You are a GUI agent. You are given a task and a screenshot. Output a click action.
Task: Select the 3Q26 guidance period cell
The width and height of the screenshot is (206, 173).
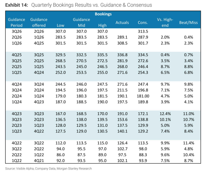[x=17, y=31]
